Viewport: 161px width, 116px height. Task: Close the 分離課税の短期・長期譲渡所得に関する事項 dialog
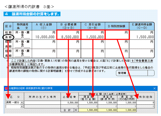tap(154, 88)
